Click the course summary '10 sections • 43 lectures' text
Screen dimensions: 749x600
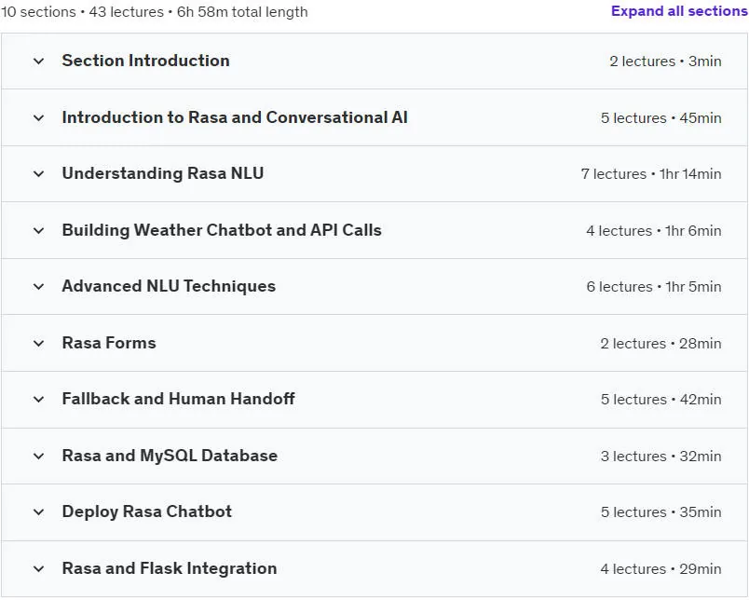click(x=82, y=11)
